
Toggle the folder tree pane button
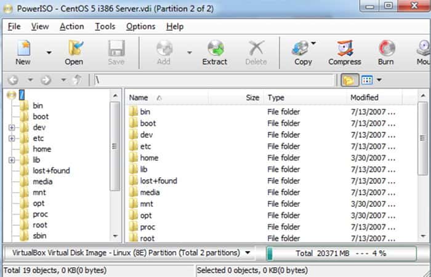[x=350, y=80]
